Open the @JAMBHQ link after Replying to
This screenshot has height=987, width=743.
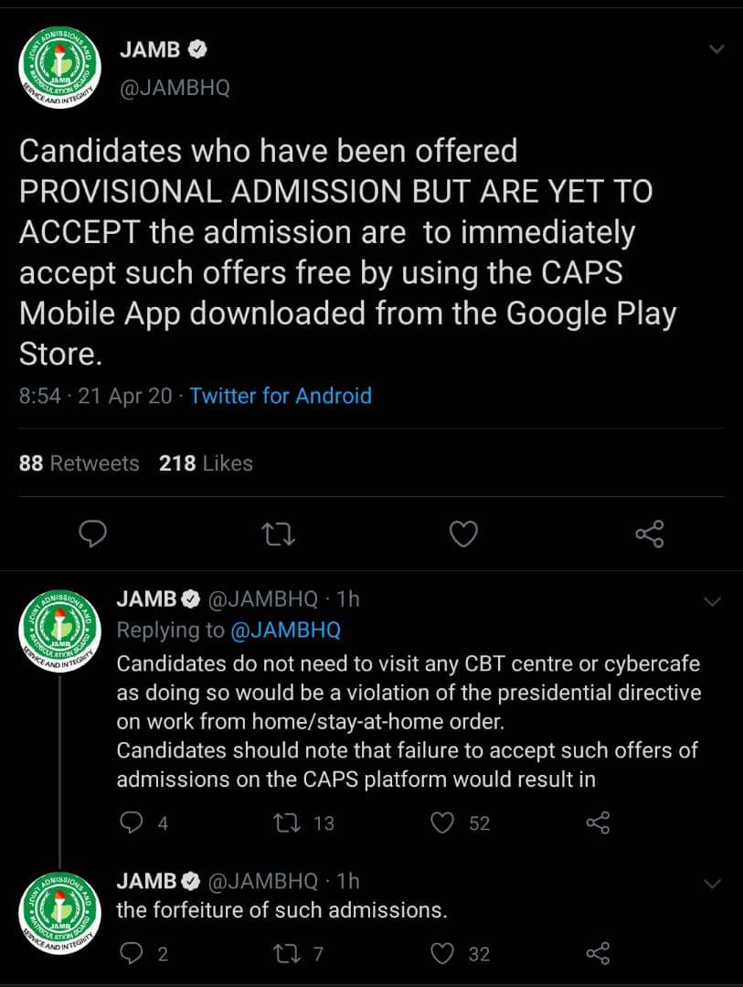coord(285,630)
